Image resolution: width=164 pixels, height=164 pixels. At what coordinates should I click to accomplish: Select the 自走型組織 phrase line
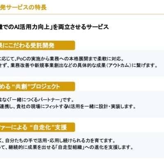66,147
